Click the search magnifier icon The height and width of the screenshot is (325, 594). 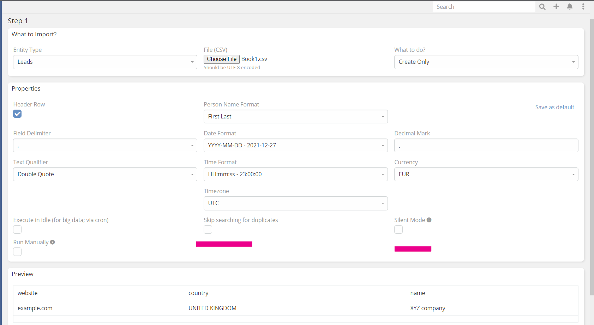542,7
